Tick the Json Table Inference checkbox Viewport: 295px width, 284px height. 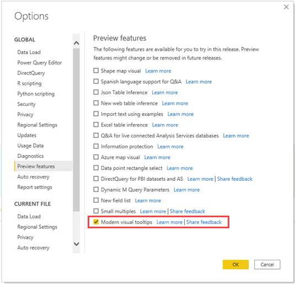coord(96,92)
